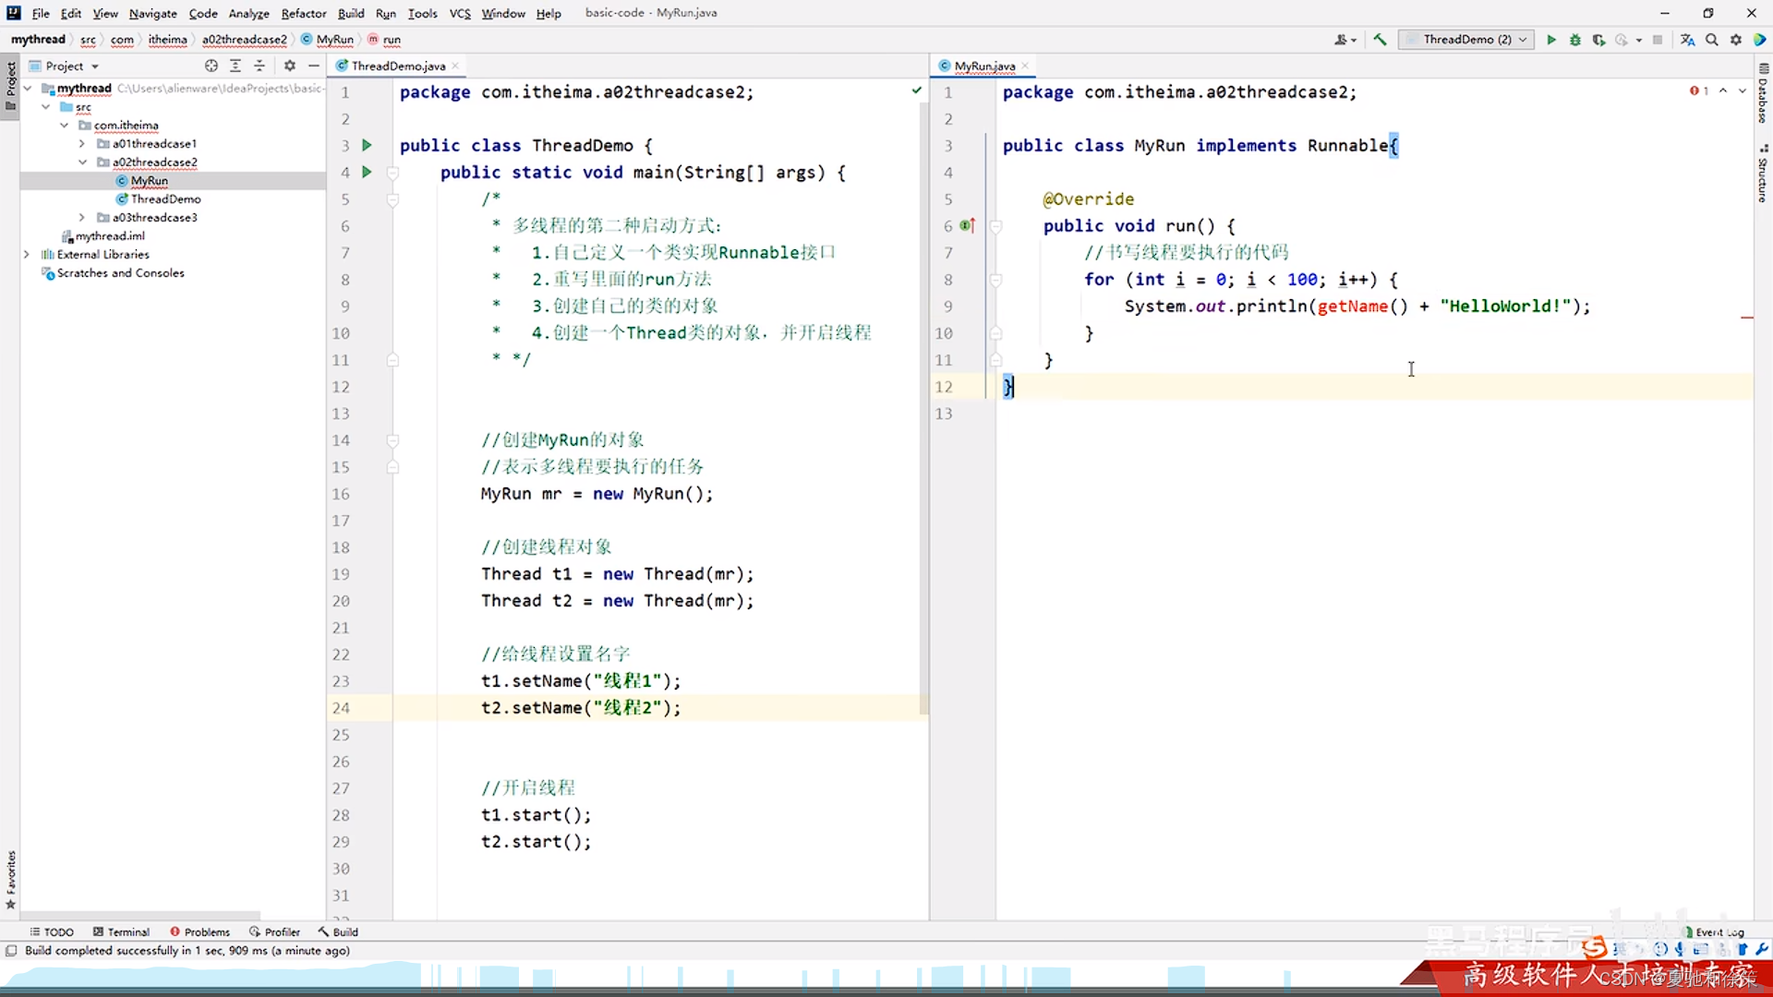Start debugging with the bug icon

pyautogui.click(x=1575, y=40)
